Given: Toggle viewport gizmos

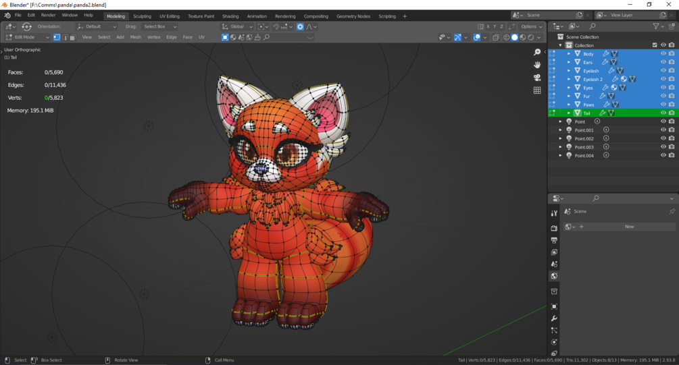Looking at the screenshot, I should 457,37.
